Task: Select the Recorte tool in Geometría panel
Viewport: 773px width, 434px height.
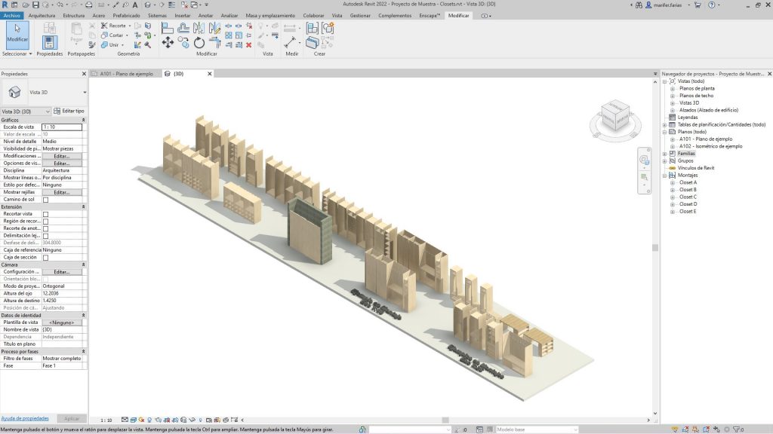Action: [112, 26]
